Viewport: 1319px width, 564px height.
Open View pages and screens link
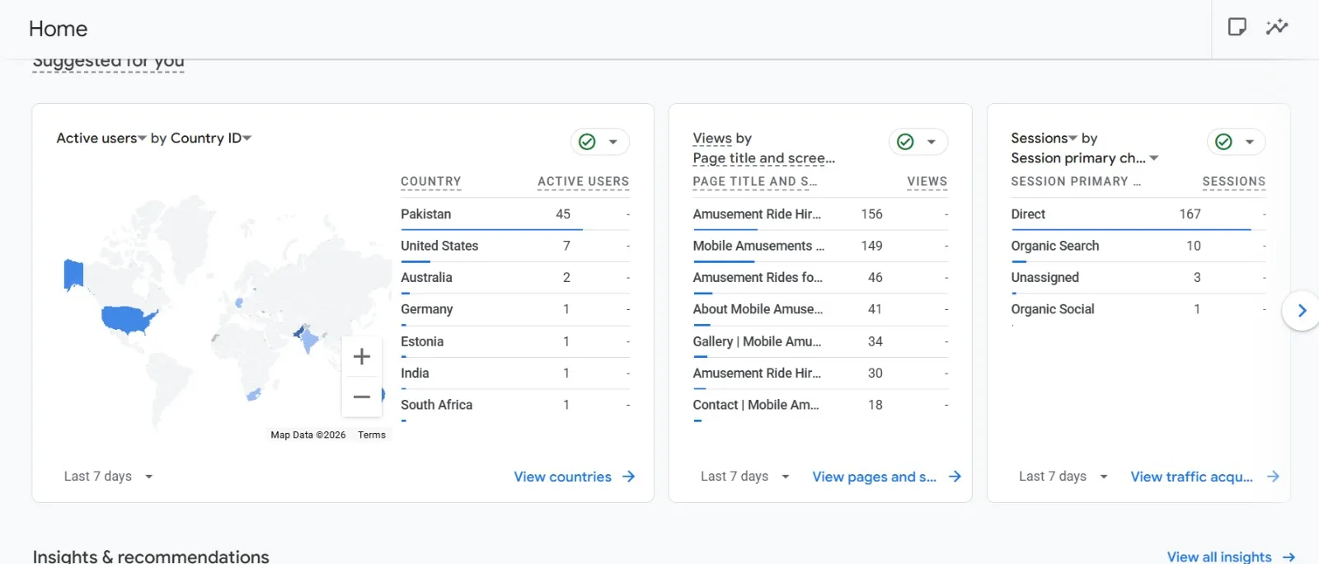(887, 477)
